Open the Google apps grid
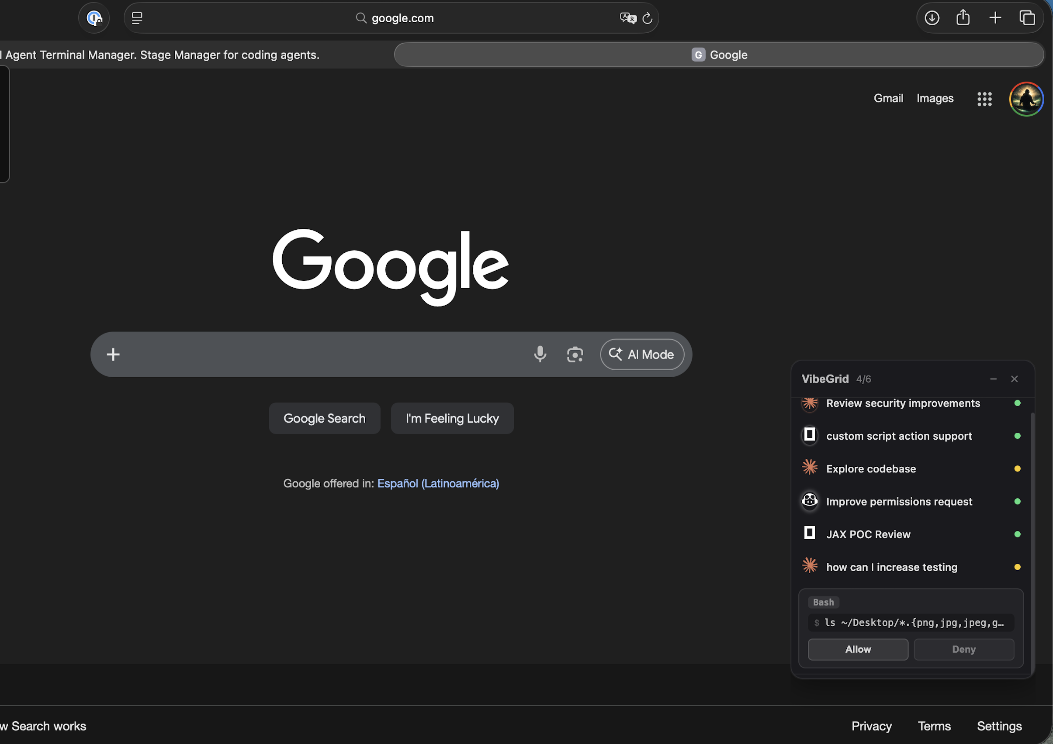The width and height of the screenshot is (1053, 744). tap(985, 99)
